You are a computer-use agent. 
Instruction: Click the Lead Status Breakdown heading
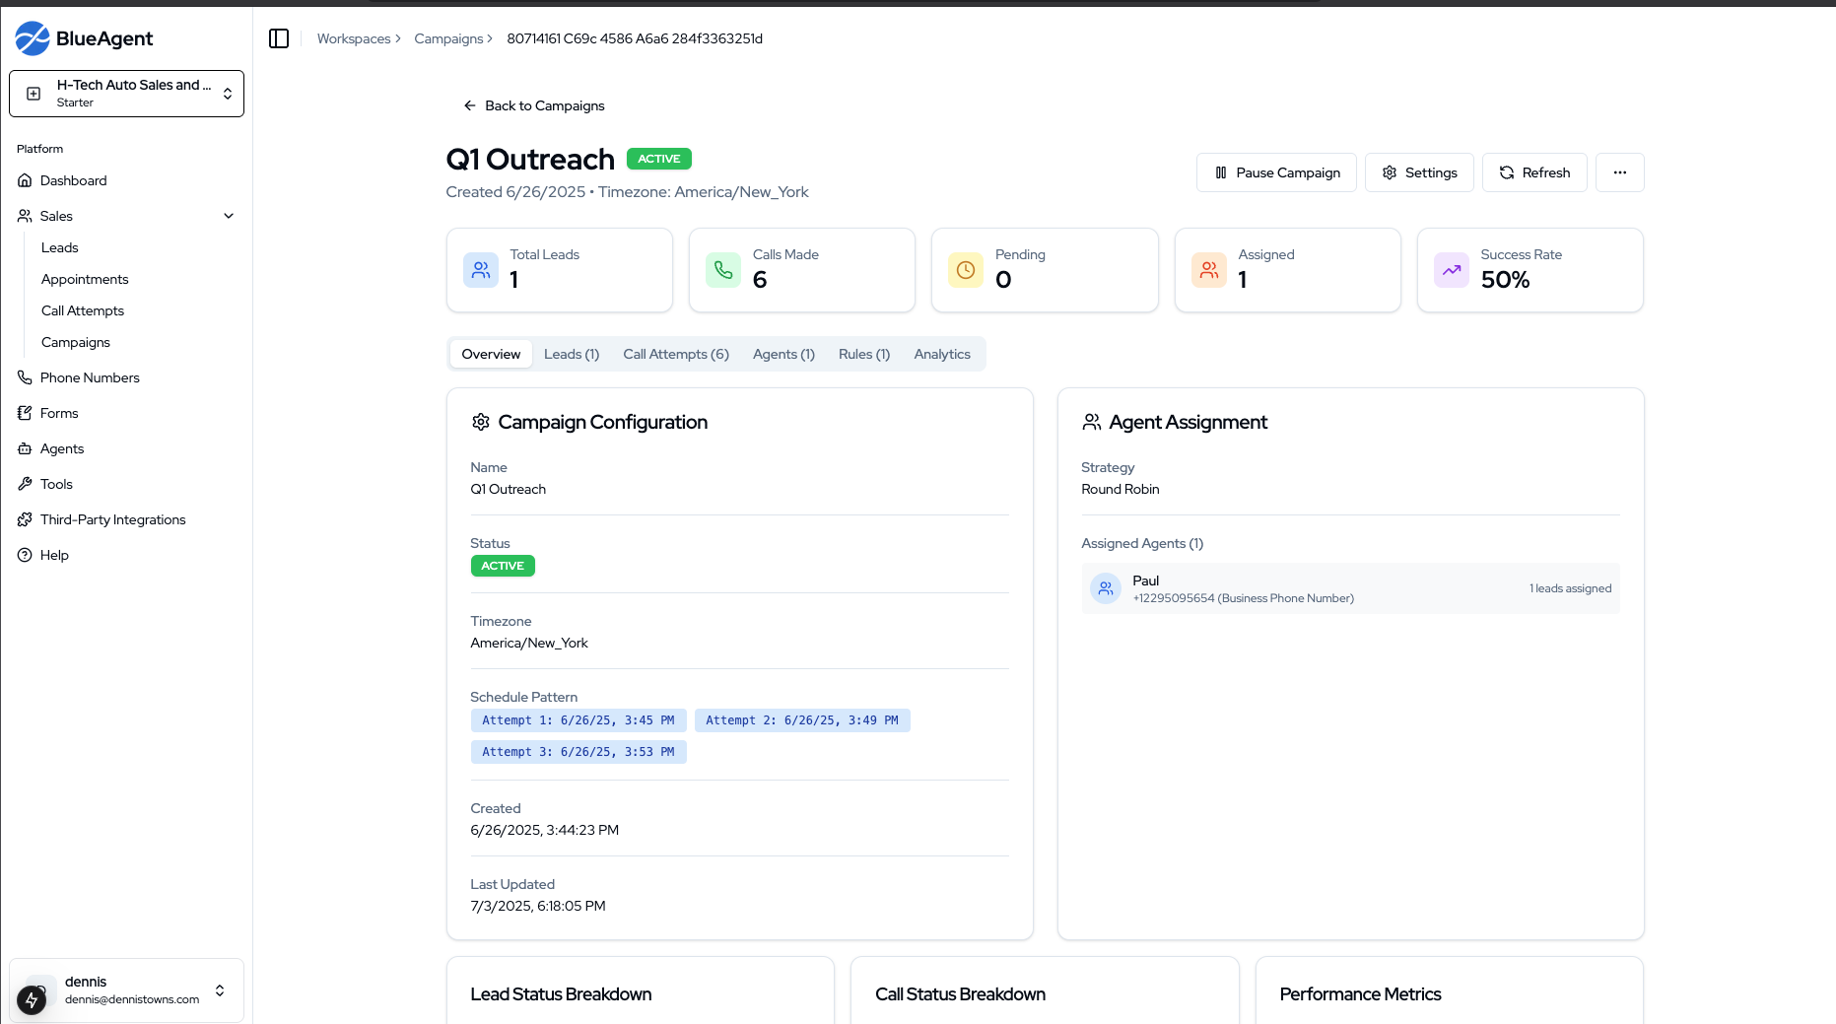561,994
